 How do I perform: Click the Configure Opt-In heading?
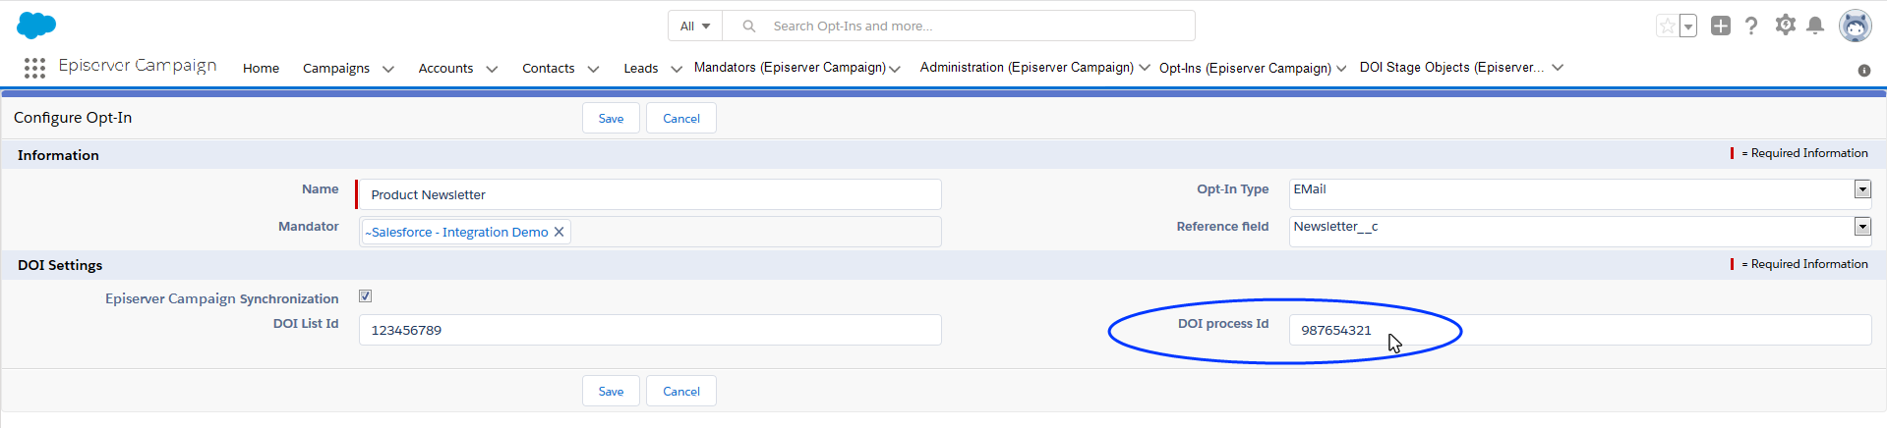(73, 118)
